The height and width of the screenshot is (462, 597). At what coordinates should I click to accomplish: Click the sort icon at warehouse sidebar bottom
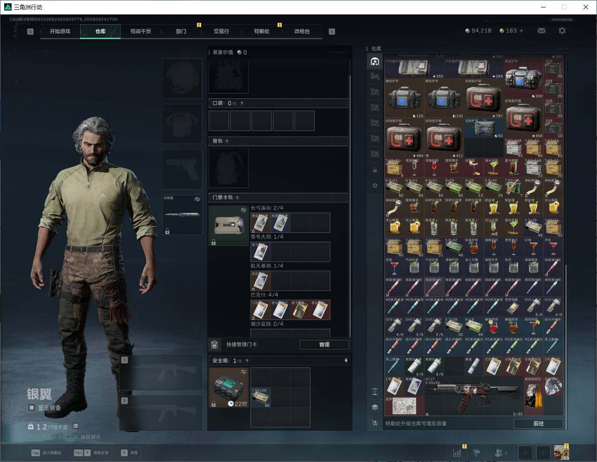[375, 422]
